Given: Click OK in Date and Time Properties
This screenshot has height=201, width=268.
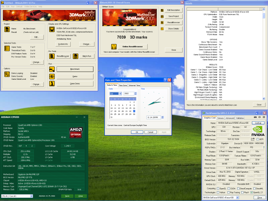Looking at the screenshot, I should point(137,132).
